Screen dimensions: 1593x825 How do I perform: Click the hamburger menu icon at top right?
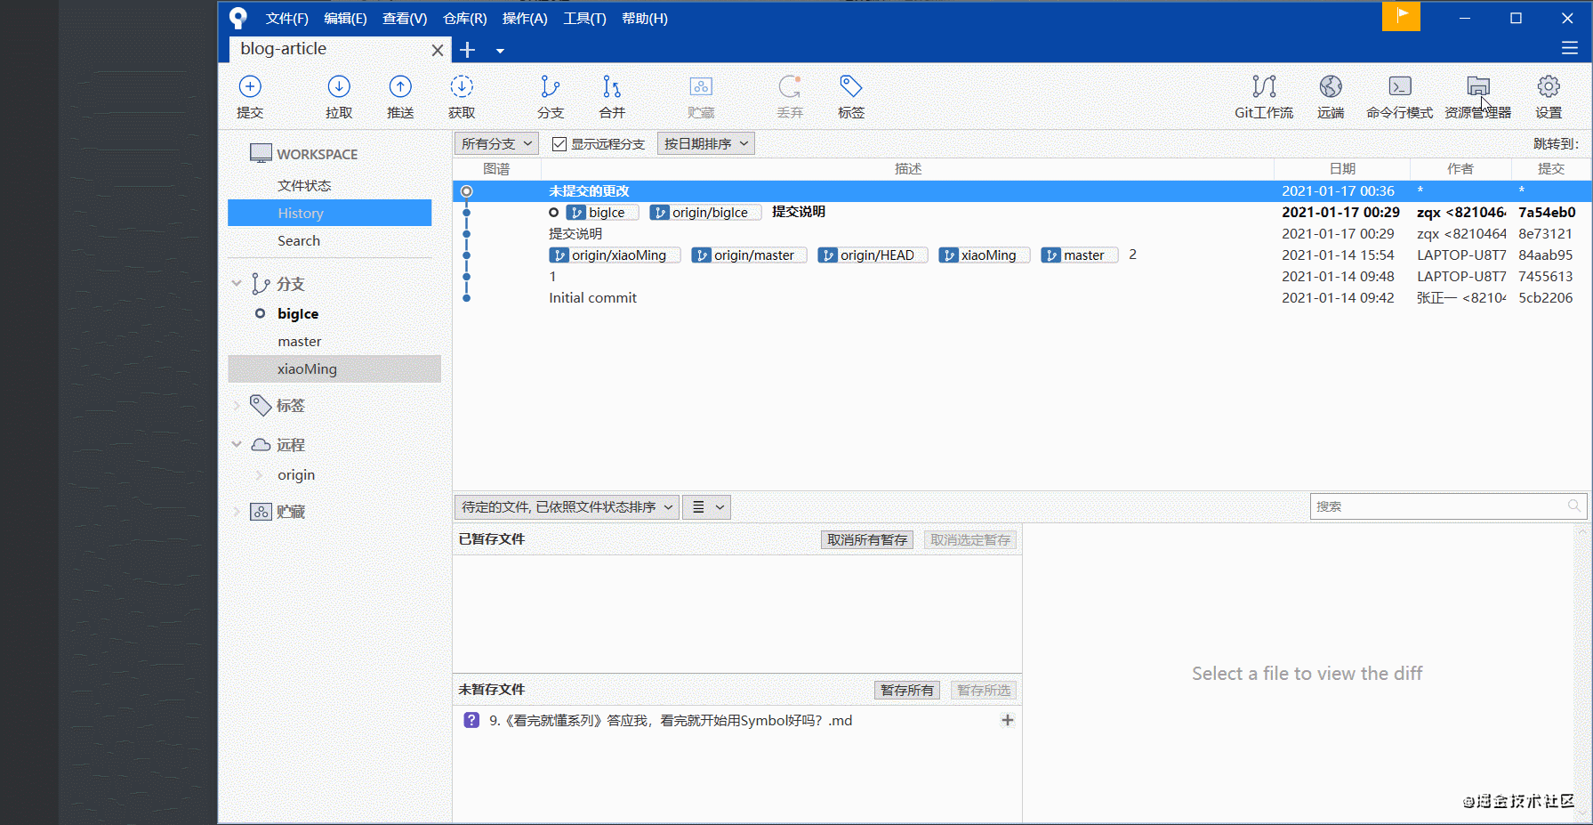click(x=1570, y=48)
